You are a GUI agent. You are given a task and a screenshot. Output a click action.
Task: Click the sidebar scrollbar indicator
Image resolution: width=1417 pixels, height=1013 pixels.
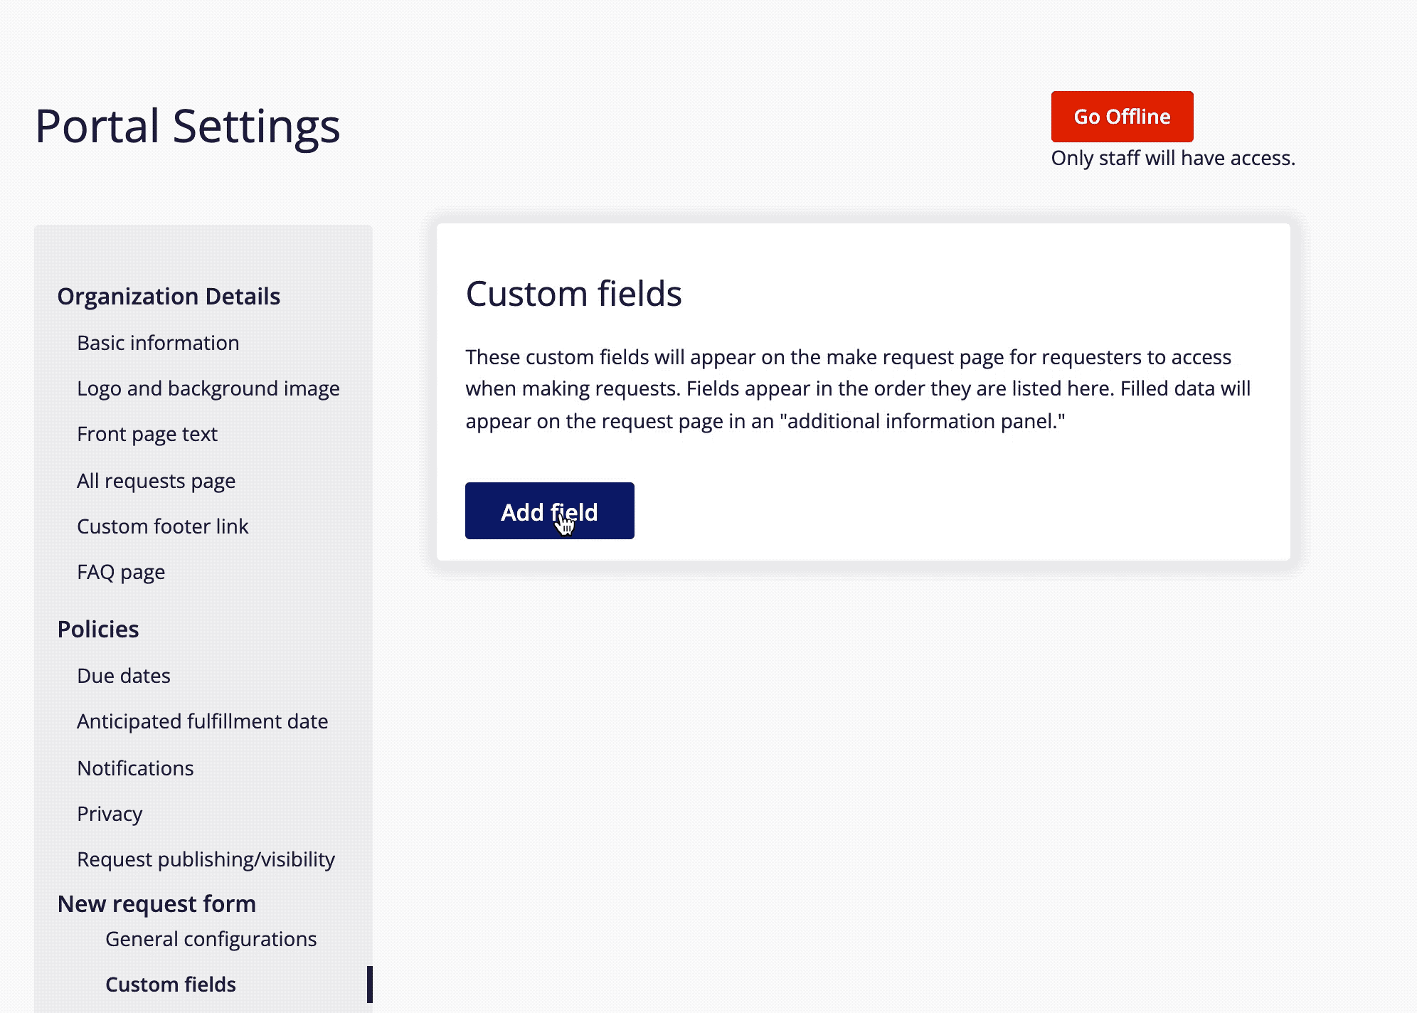pyautogui.click(x=371, y=984)
